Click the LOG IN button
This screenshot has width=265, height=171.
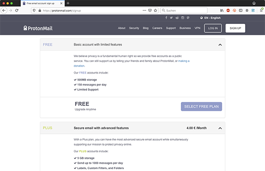click(213, 28)
